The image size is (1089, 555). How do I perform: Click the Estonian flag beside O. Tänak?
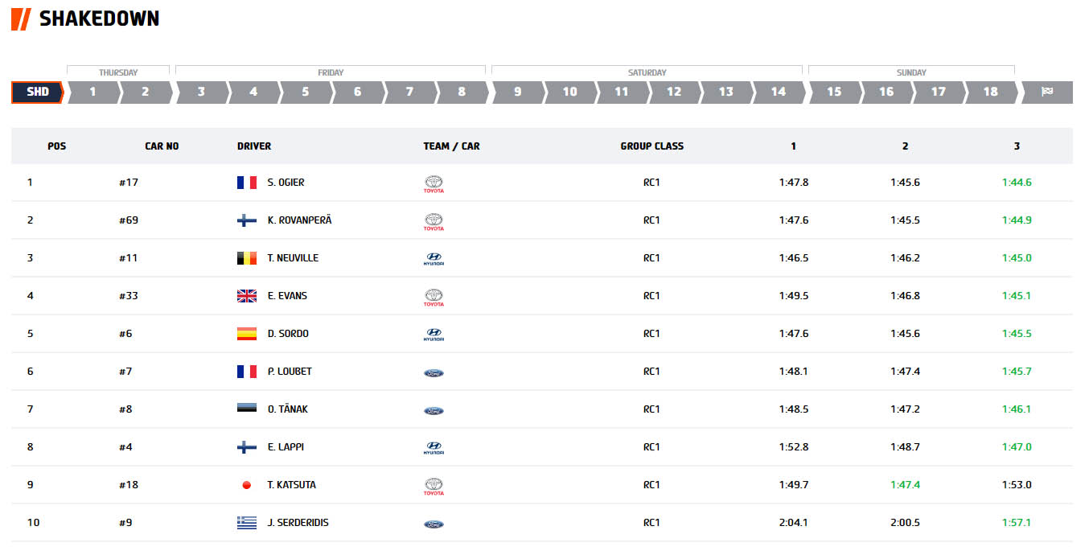point(247,409)
